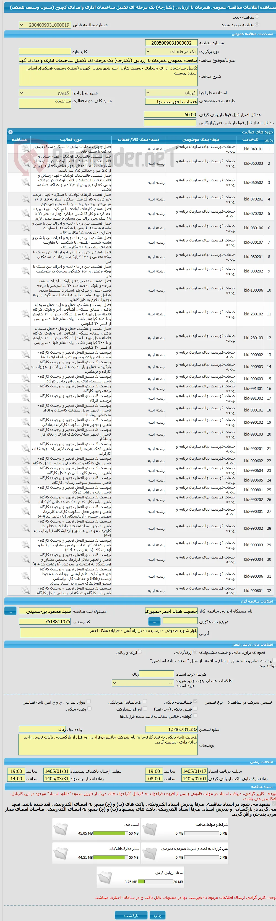Screen dimensions: 276x921
Task: Open the view icon for row bld-990306
Action: 25,576
